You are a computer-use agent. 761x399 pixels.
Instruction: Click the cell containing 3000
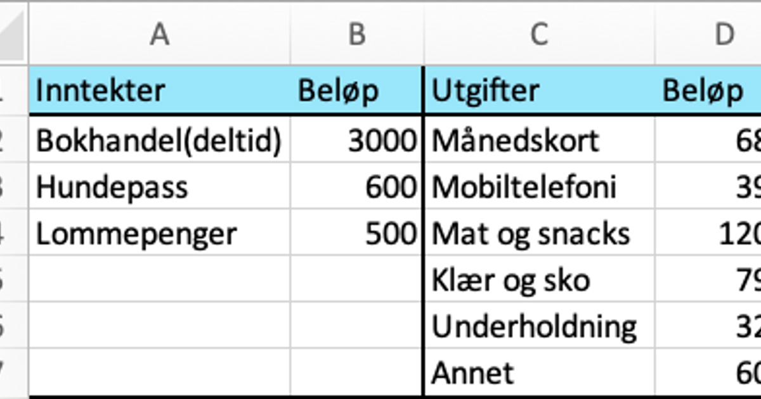point(357,140)
